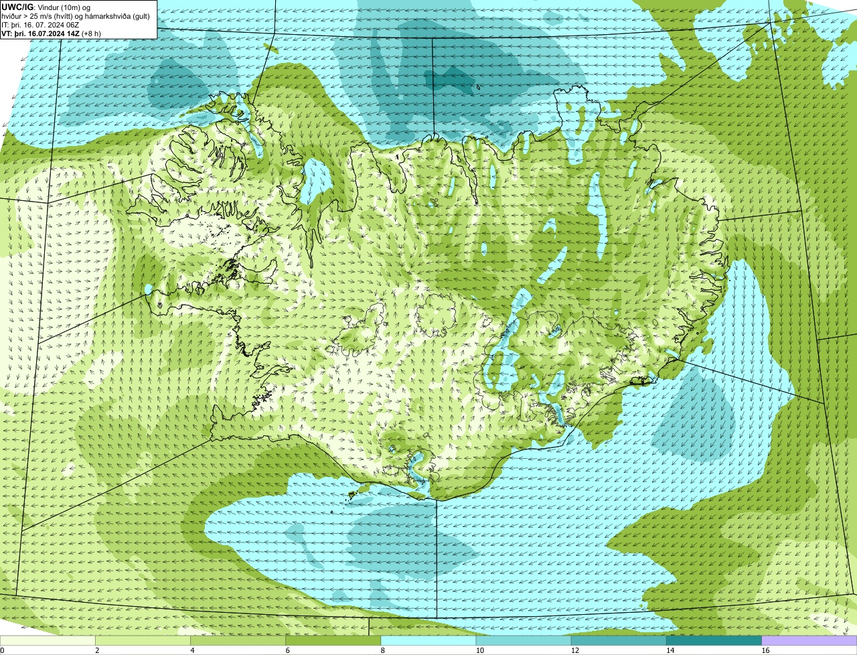Click the valid time 'VT: þri. 16.07.2024 14Z (+8 h)'

click(x=52, y=33)
